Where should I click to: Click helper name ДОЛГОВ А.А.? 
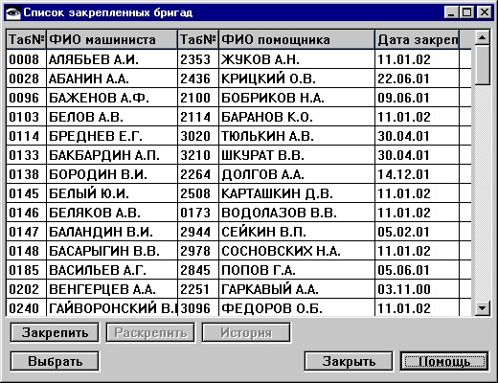262,174
